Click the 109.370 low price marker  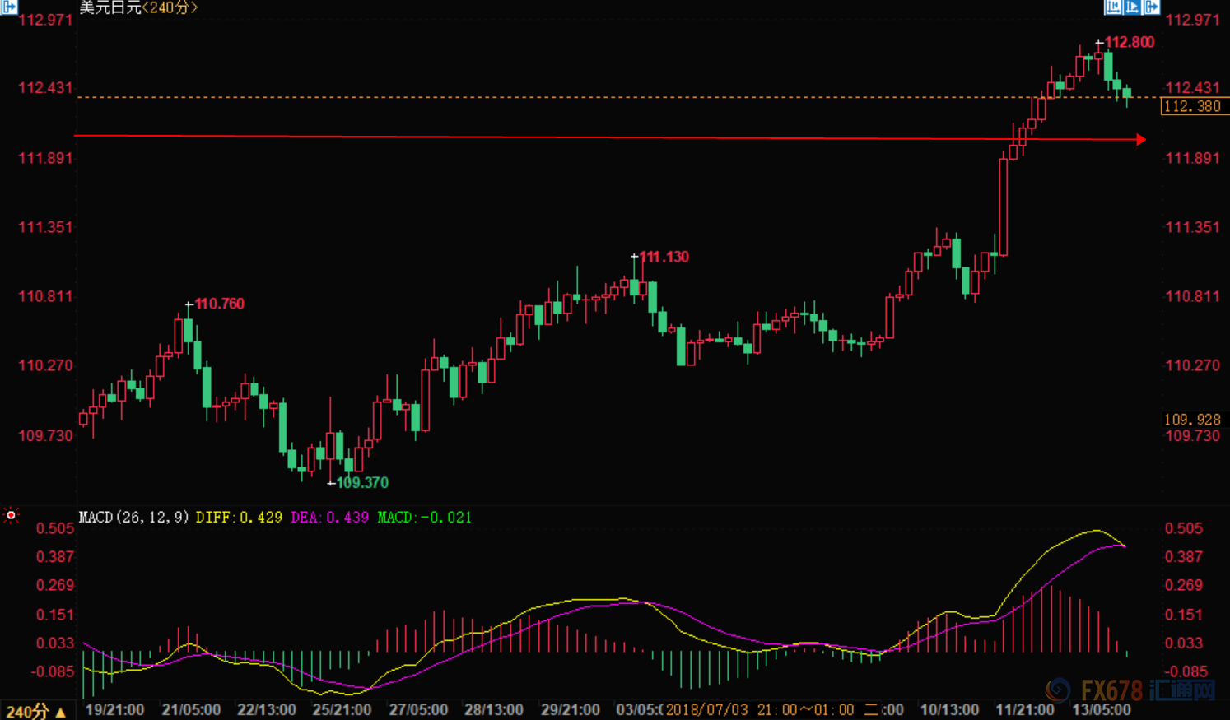(x=361, y=483)
